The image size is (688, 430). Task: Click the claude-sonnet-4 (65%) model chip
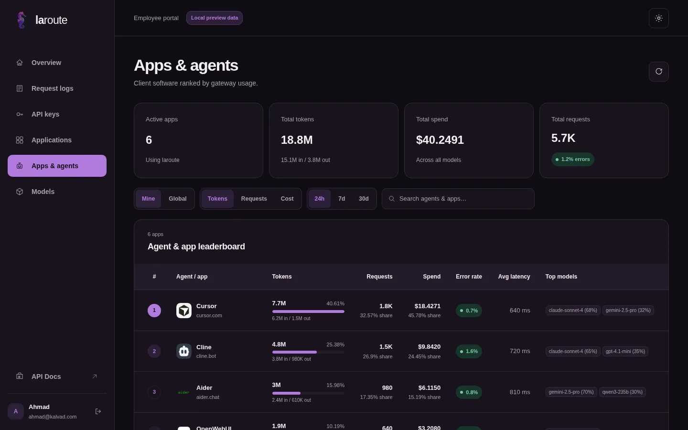click(x=573, y=351)
